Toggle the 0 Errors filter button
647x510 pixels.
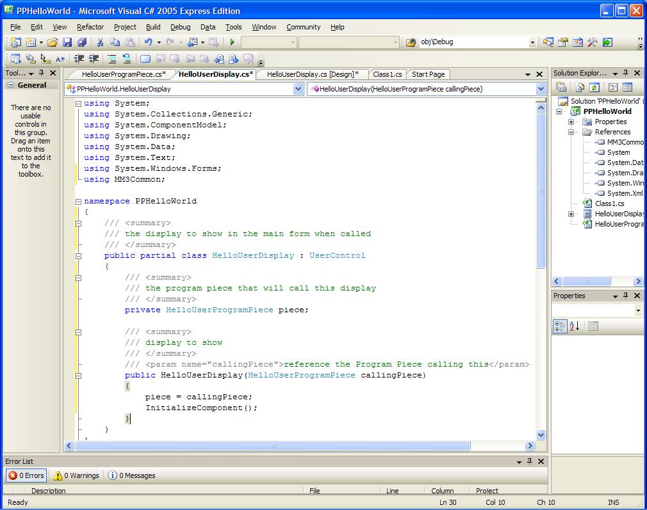(x=26, y=475)
